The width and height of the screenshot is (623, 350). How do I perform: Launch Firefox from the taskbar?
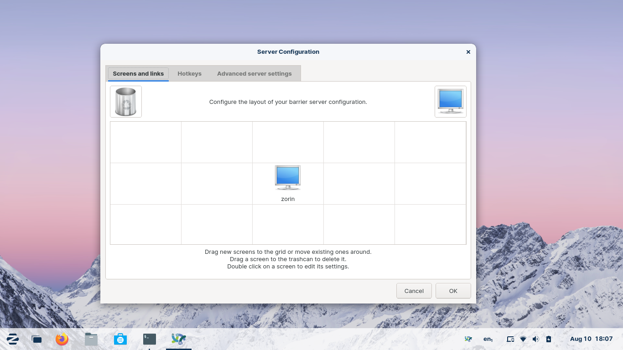pyautogui.click(x=62, y=339)
